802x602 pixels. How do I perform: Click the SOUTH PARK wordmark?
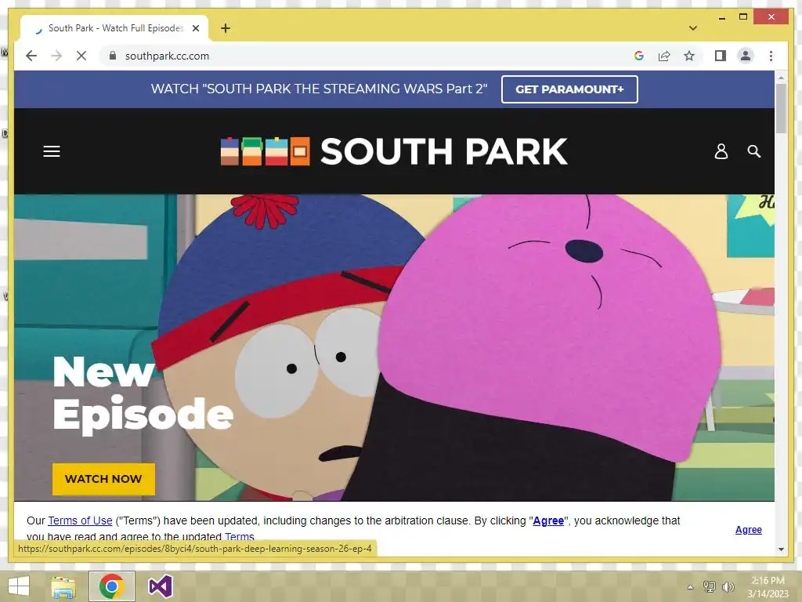pyautogui.click(x=443, y=151)
